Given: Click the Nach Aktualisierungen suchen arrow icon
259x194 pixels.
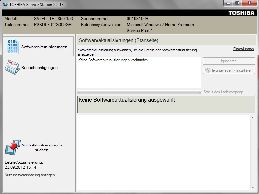Looking at the screenshot, I should (x=13, y=147).
